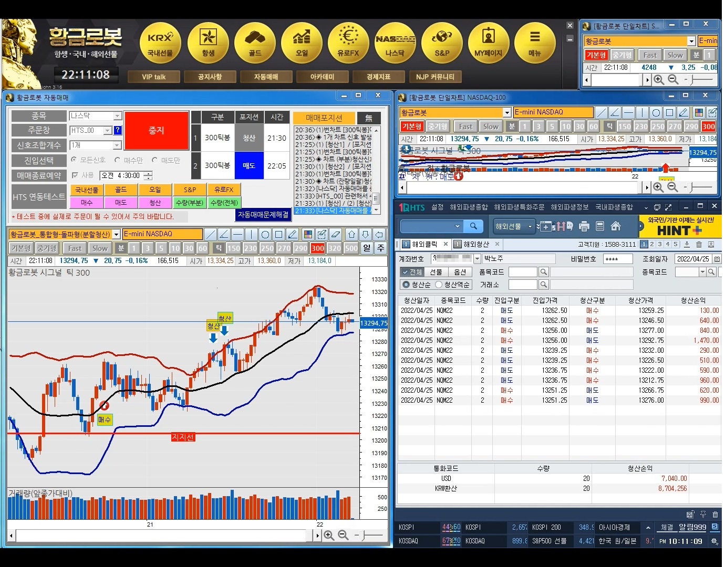Viewport: 725px width, 567px height.
Task: Click the trash icon in 1QHTS tab bar
Action: point(699,244)
